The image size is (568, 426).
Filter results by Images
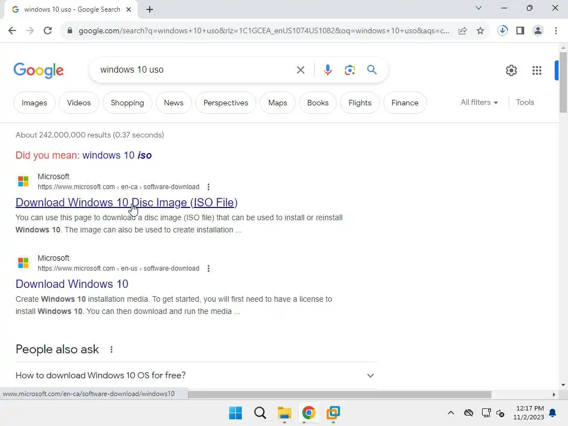(x=34, y=103)
